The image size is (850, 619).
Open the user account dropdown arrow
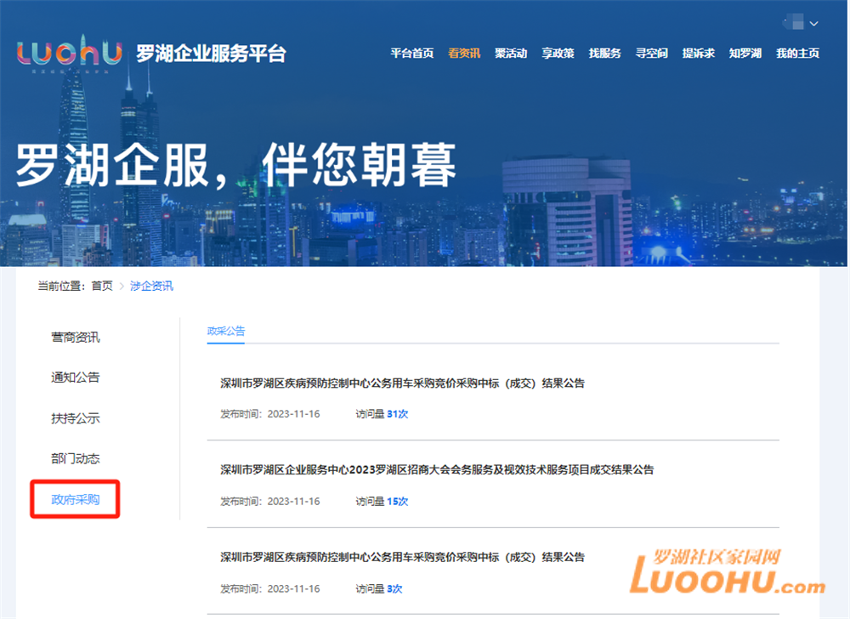[x=814, y=23]
